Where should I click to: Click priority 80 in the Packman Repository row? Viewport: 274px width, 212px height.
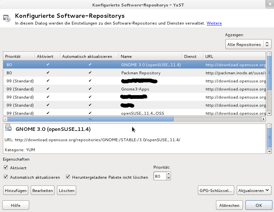click(x=9, y=73)
